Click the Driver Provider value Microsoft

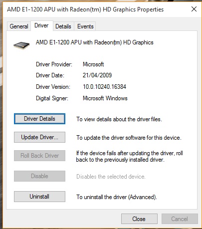(x=93, y=64)
